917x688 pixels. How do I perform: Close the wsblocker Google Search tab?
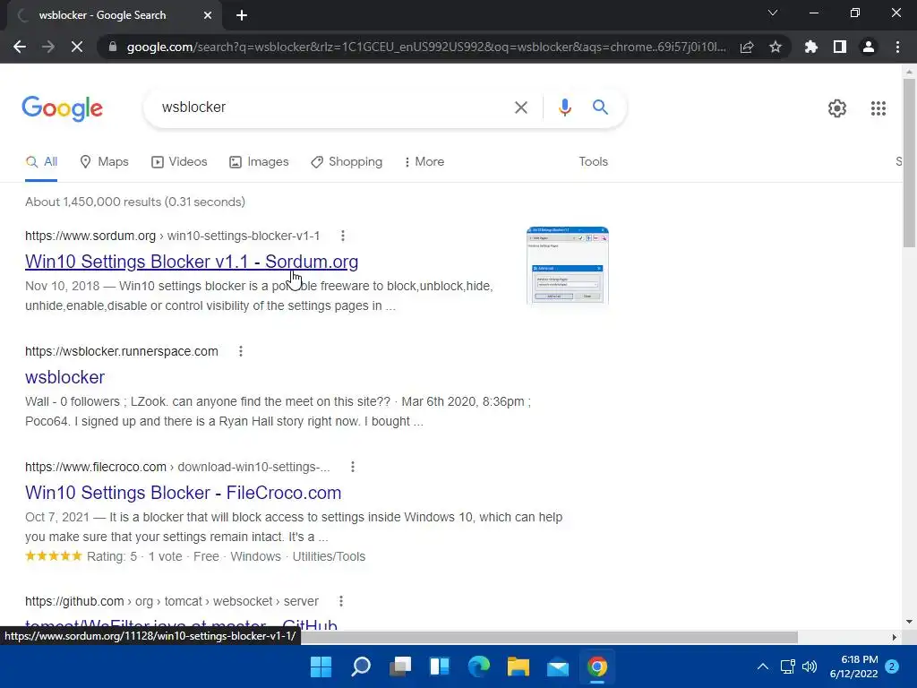point(208,15)
